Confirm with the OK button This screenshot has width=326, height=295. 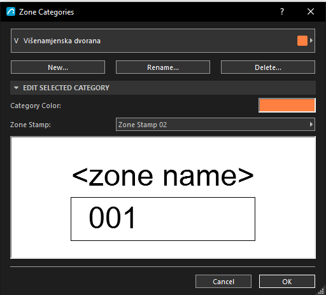[x=287, y=282]
